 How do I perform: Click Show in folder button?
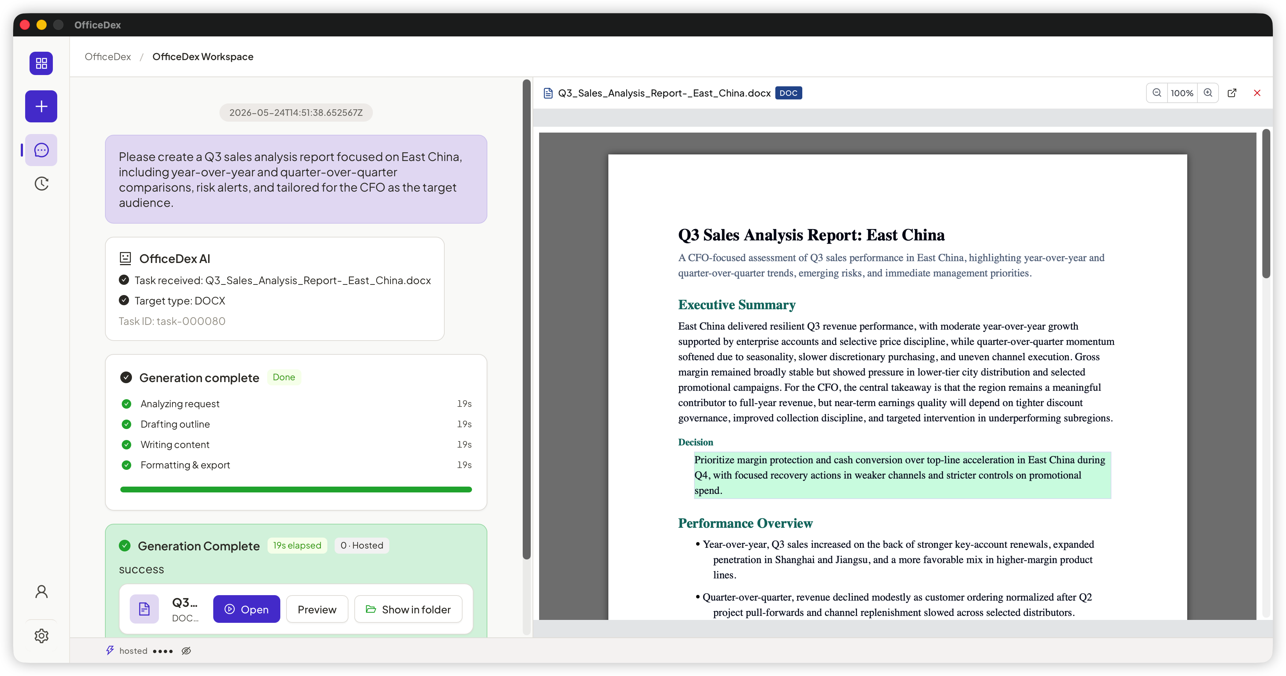point(408,609)
